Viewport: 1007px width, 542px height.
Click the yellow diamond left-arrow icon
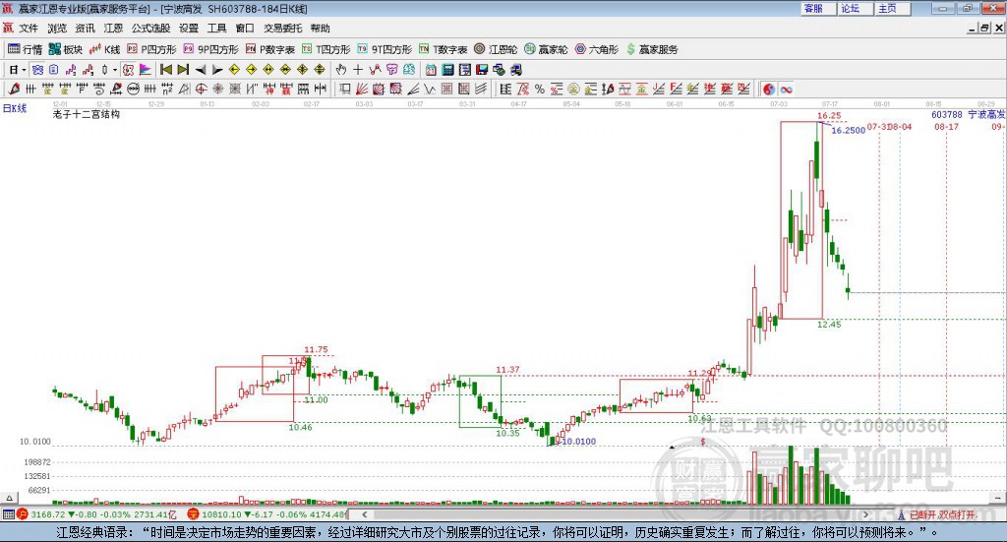click(x=234, y=70)
